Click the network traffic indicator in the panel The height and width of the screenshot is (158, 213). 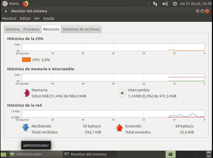[155, 4]
